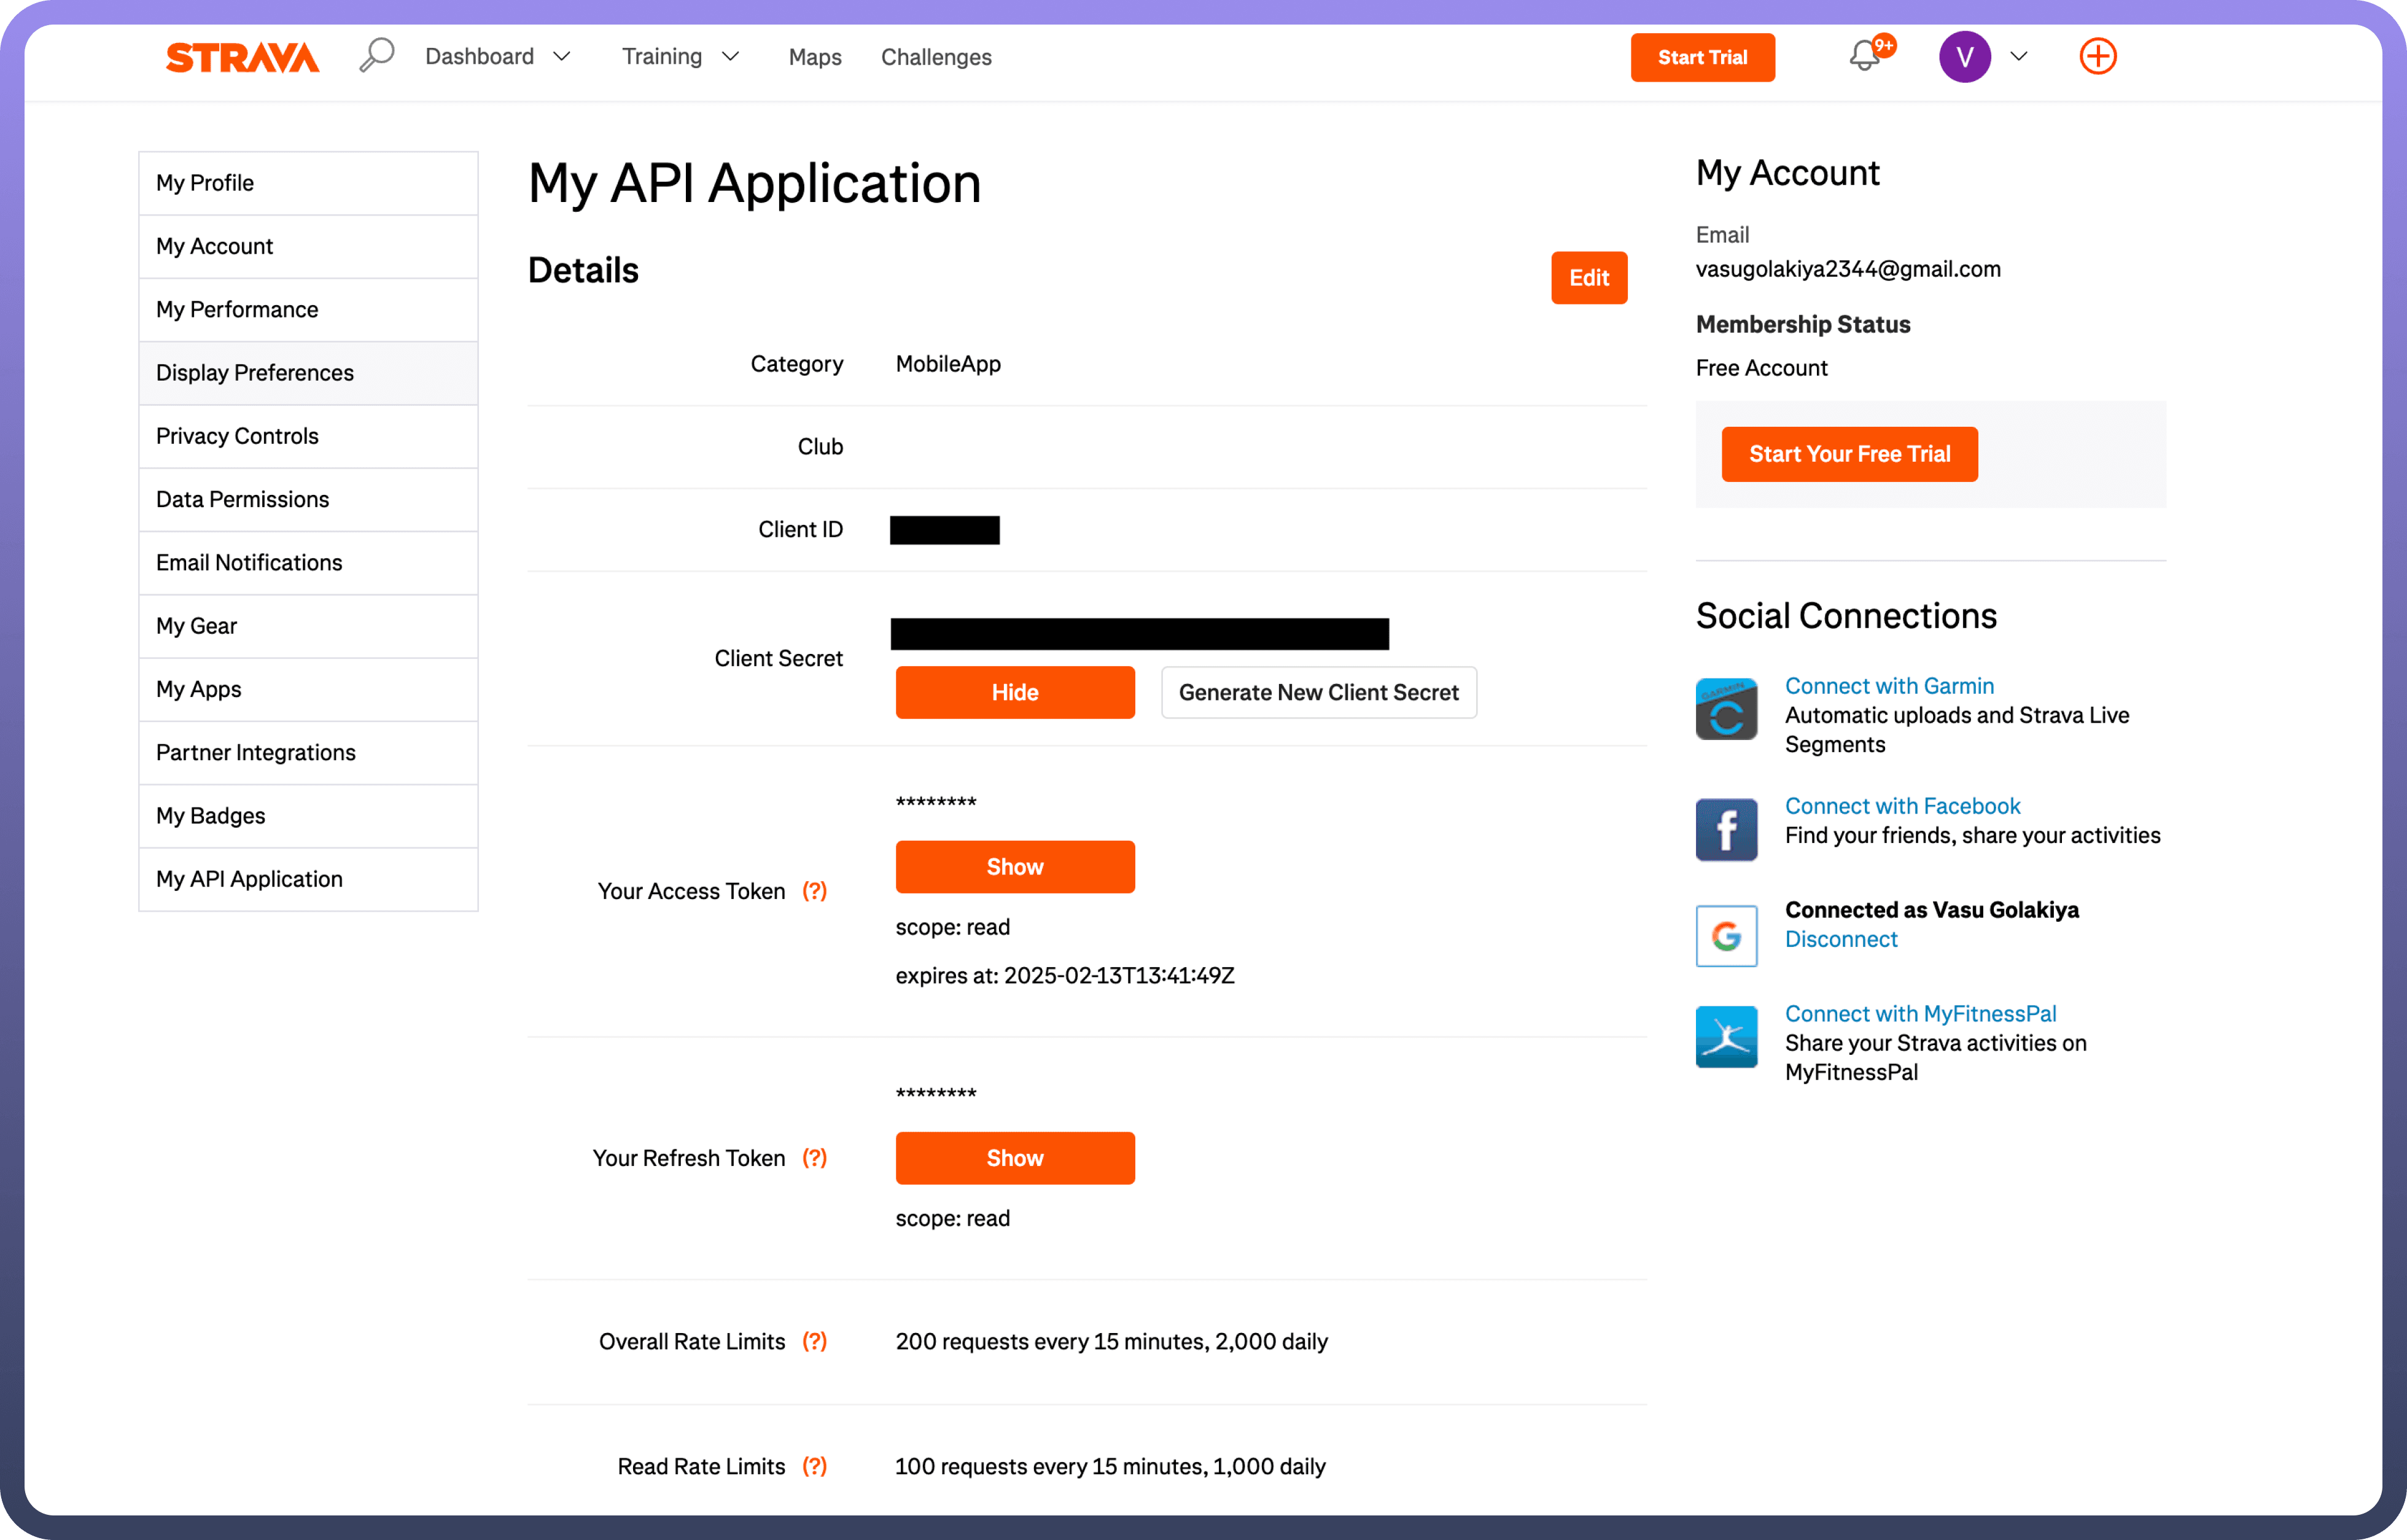
Task: Click Disconnect Google account link
Action: (x=1840, y=939)
